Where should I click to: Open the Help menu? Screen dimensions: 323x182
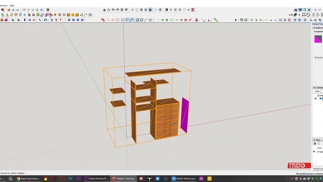12,6
